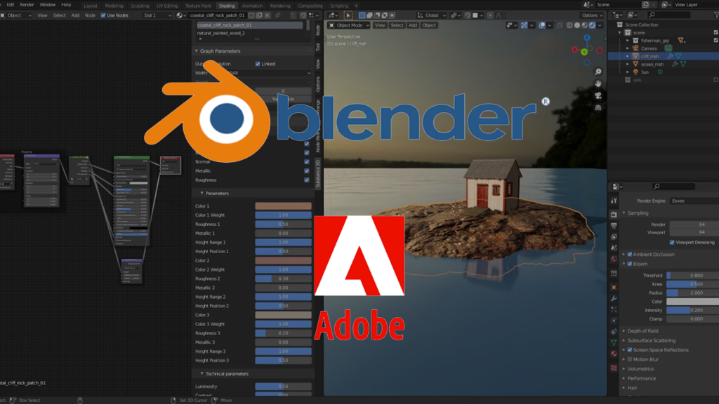The width and height of the screenshot is (719, 404).
Task: Toggle the Use Nodes checkbox
Action: click(103, 15)
